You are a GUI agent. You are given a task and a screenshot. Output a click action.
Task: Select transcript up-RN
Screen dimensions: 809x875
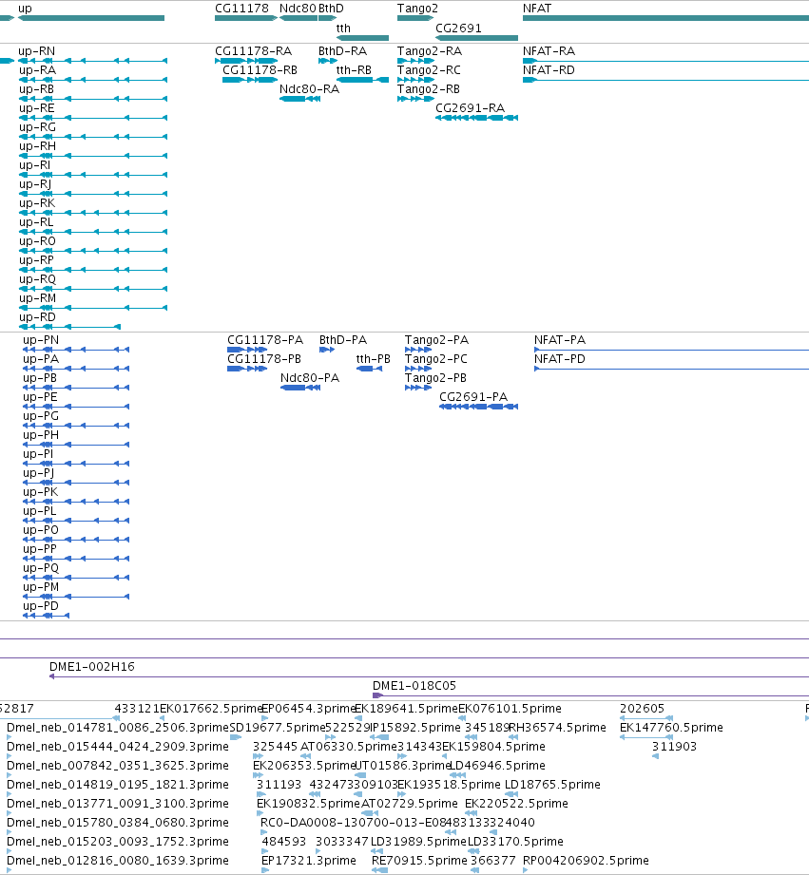click(x=92, y=61)
